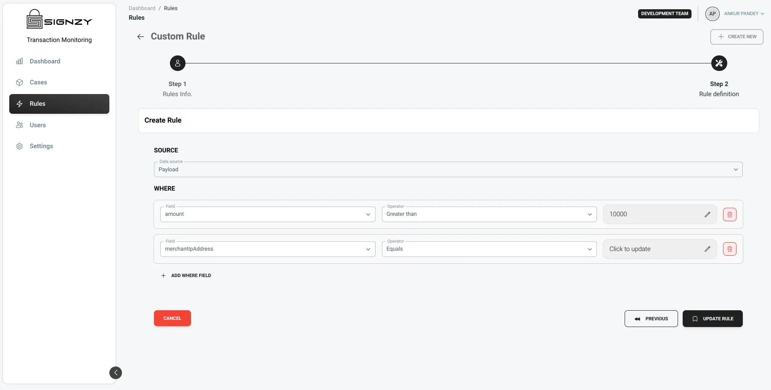Click the Create Rule heading
The width and height of the screenshot is (771, 390).
tap(163, 120)
